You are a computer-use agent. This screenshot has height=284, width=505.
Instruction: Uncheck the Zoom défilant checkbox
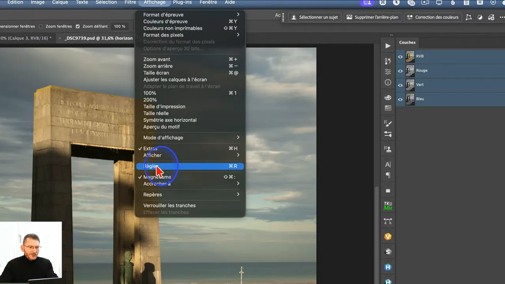(78, 26)
